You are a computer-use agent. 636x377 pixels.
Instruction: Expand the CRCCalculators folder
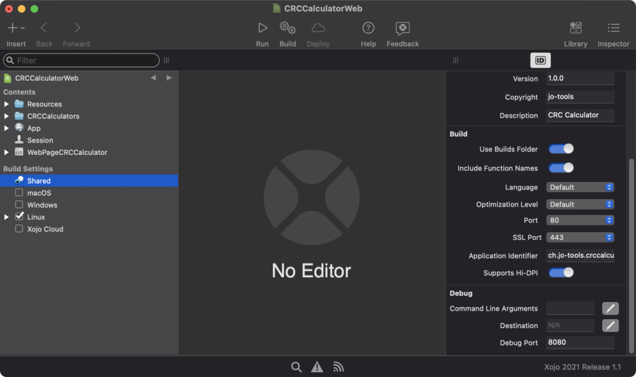(6, 116)
